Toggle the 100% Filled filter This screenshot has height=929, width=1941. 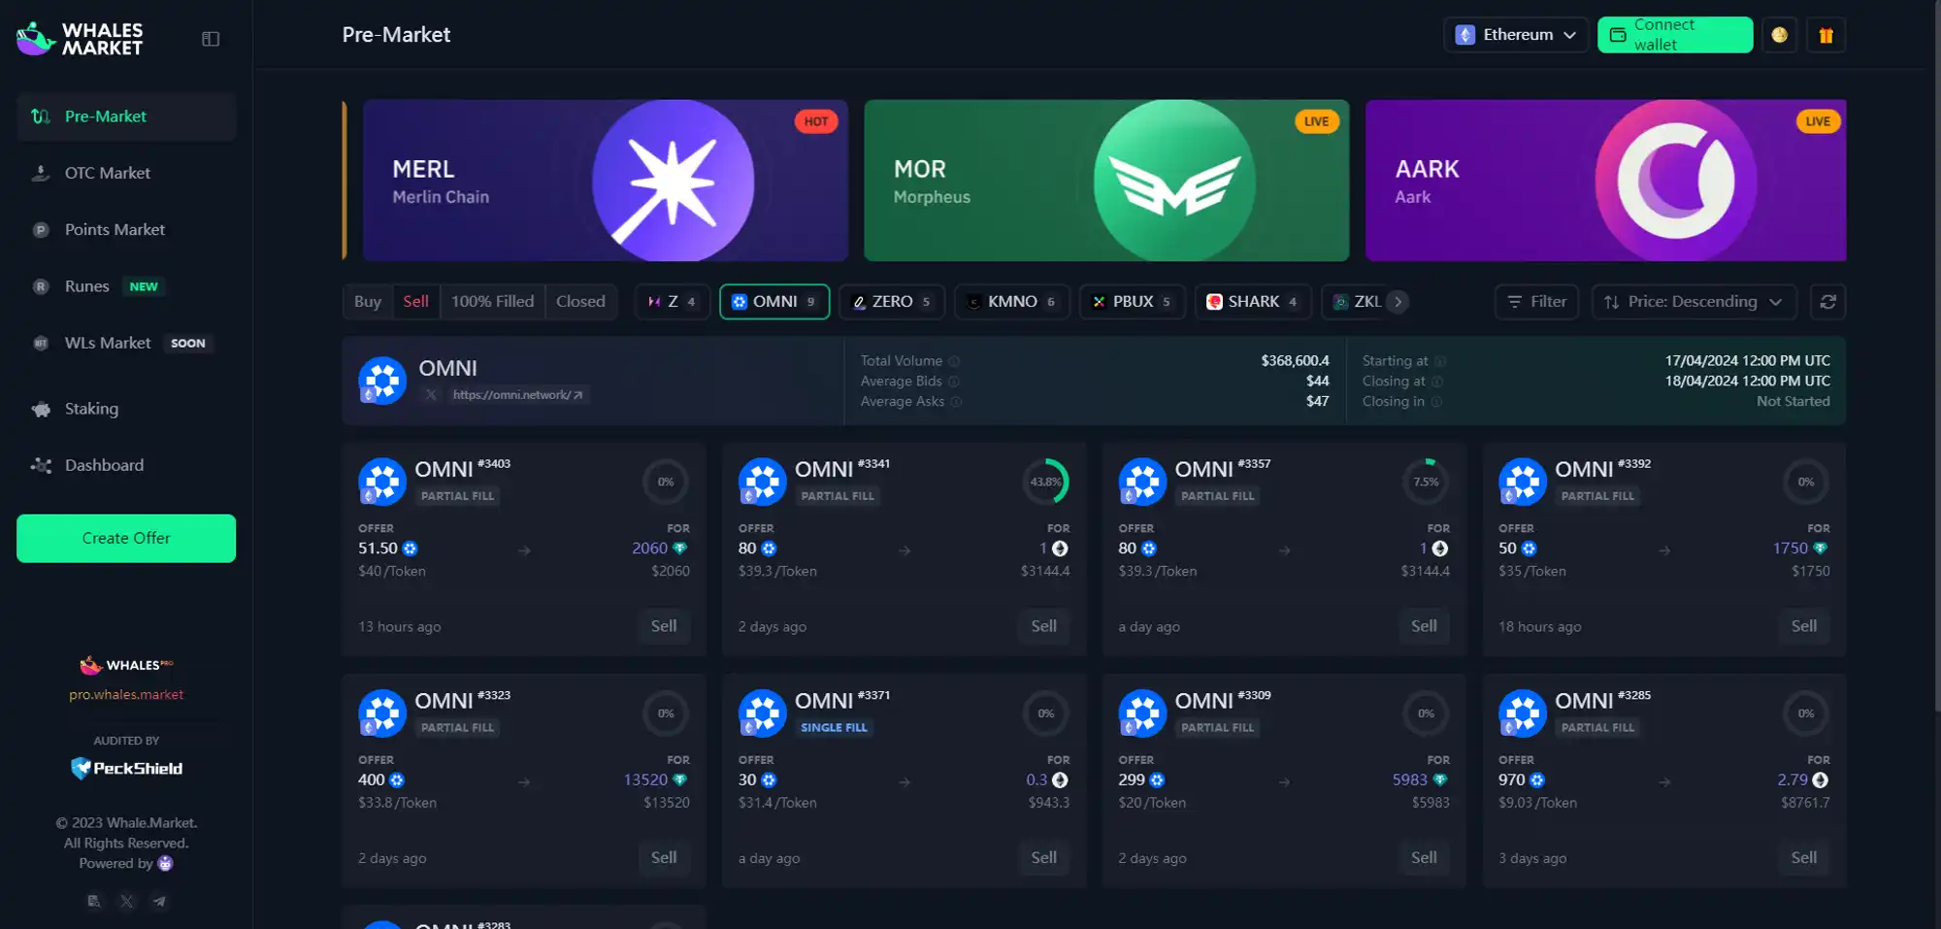tap(492, 302)
